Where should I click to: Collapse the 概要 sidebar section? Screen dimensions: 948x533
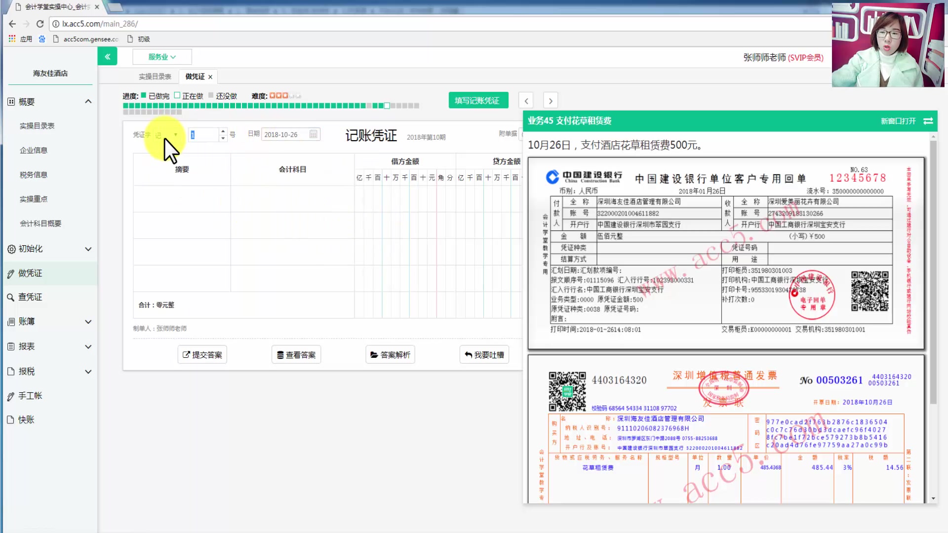(x=88, y=102)
